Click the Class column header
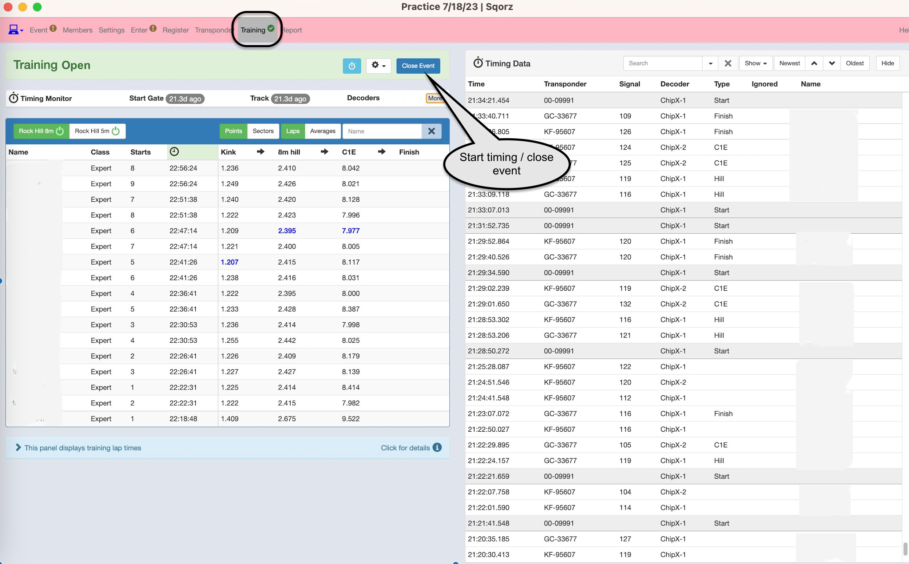Screen dimensions: 909x564 pos(100,152)
